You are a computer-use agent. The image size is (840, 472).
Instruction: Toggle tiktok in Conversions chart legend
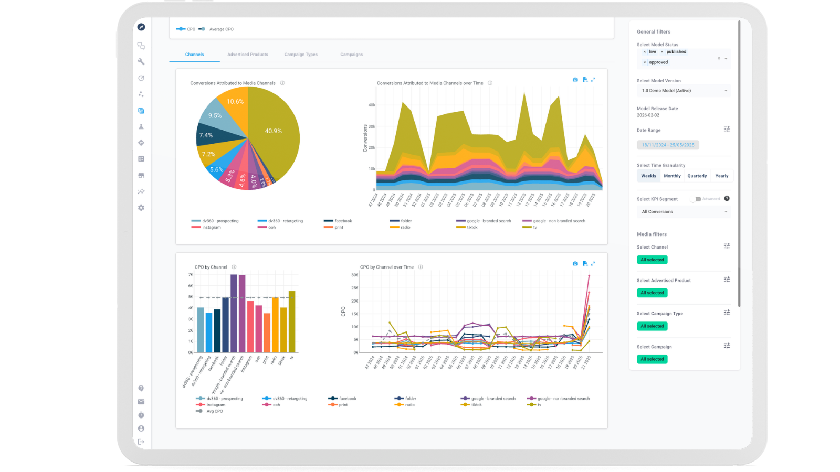pos(467,227)
